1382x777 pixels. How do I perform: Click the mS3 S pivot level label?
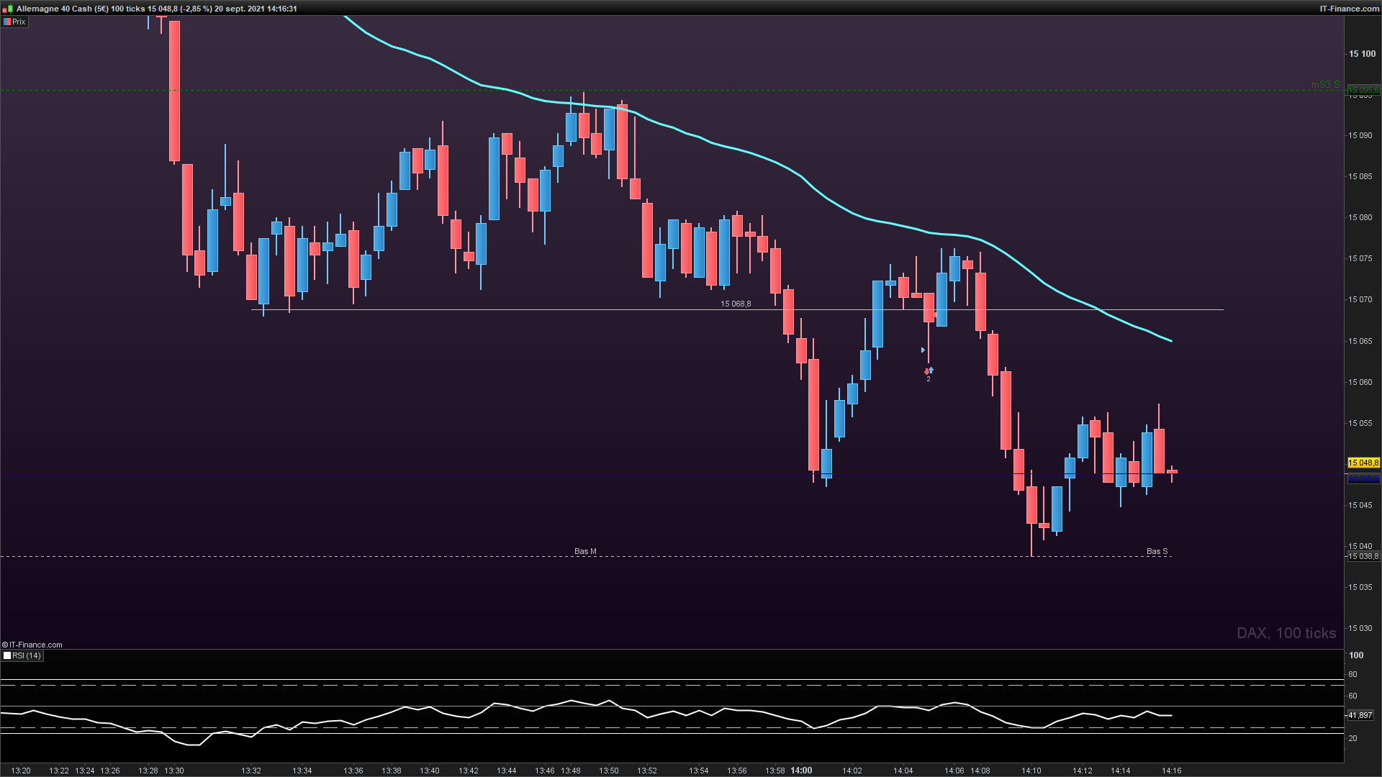click(x=1324, y=84)
